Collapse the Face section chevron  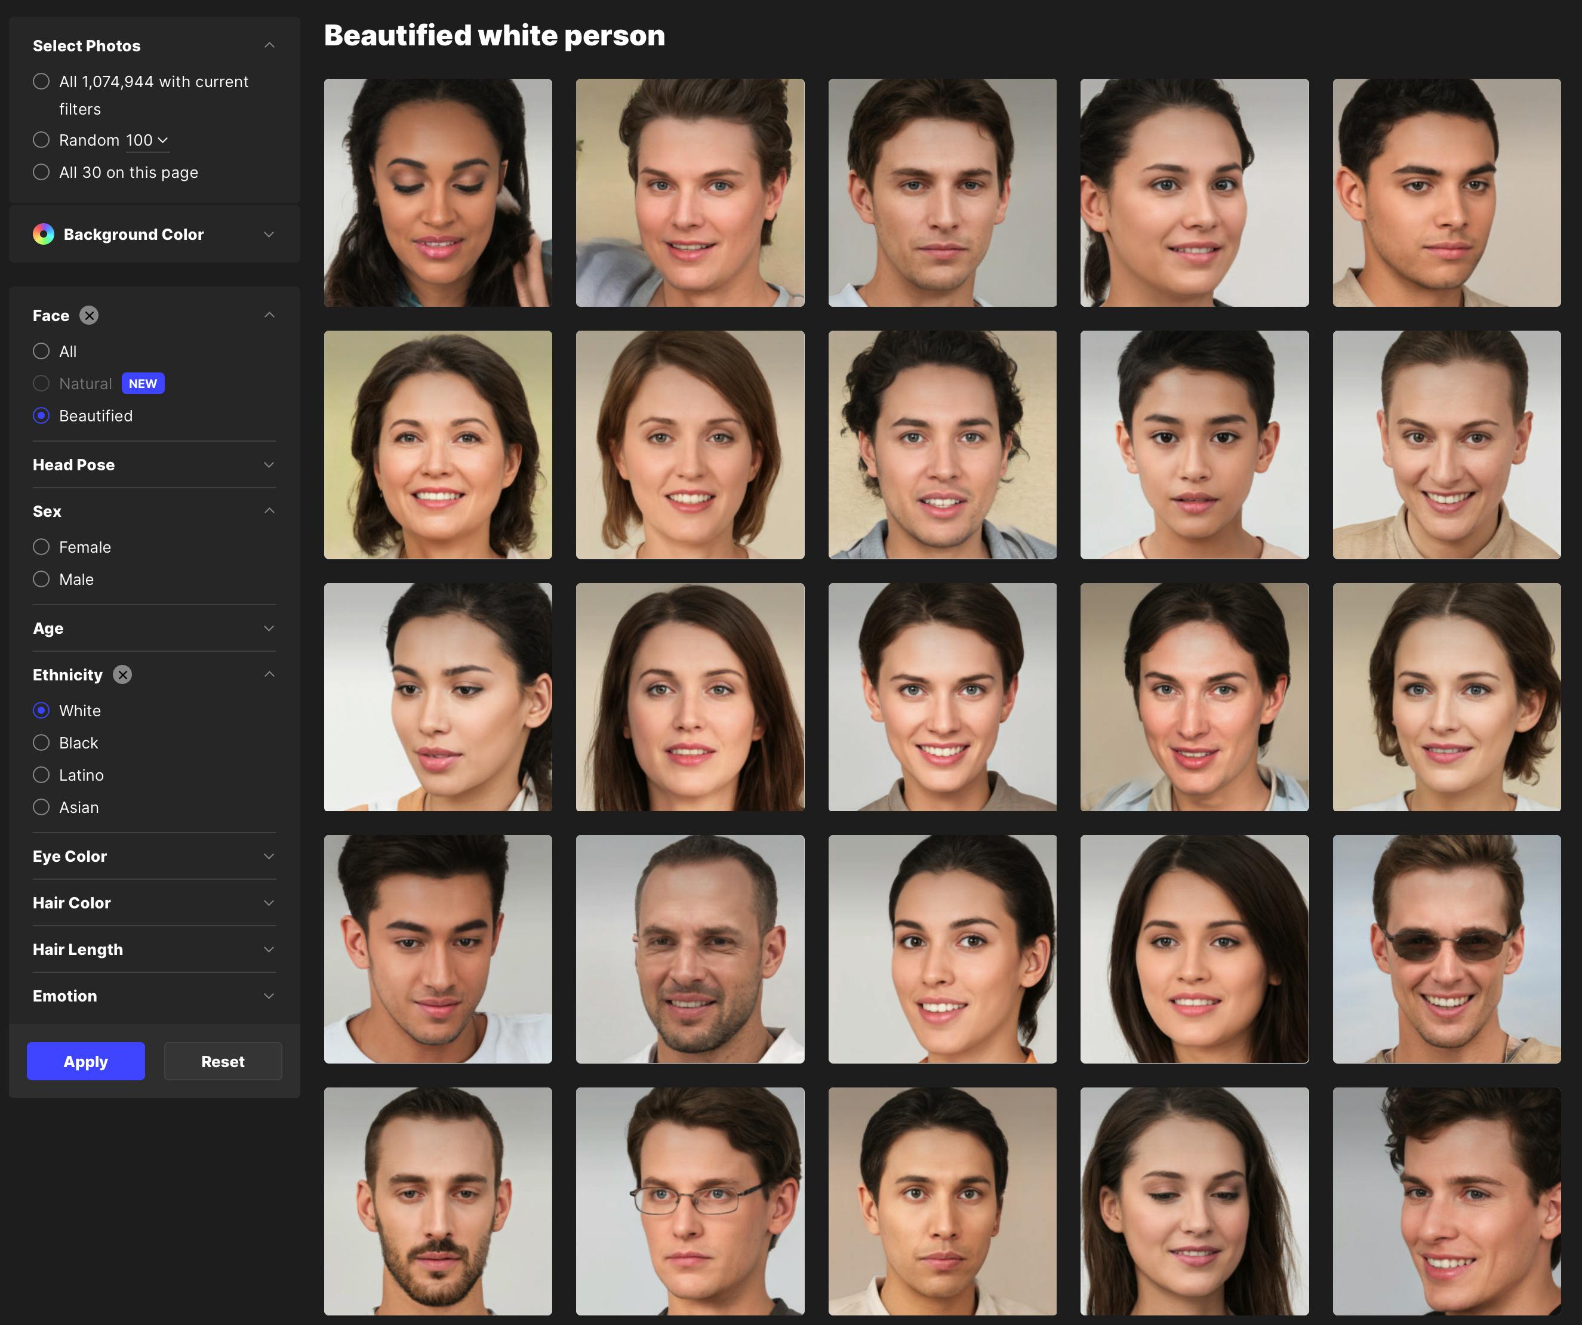[x=269, y=315]
